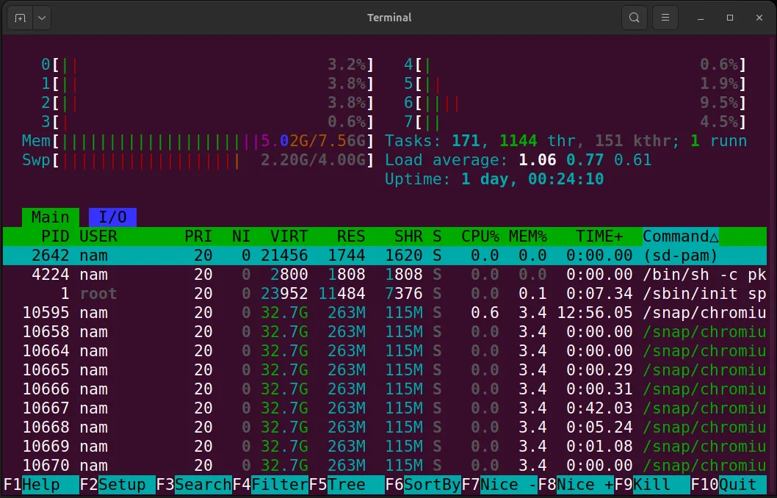Switch to the I/O tab
777x498 pixels.
click(112, 217)
